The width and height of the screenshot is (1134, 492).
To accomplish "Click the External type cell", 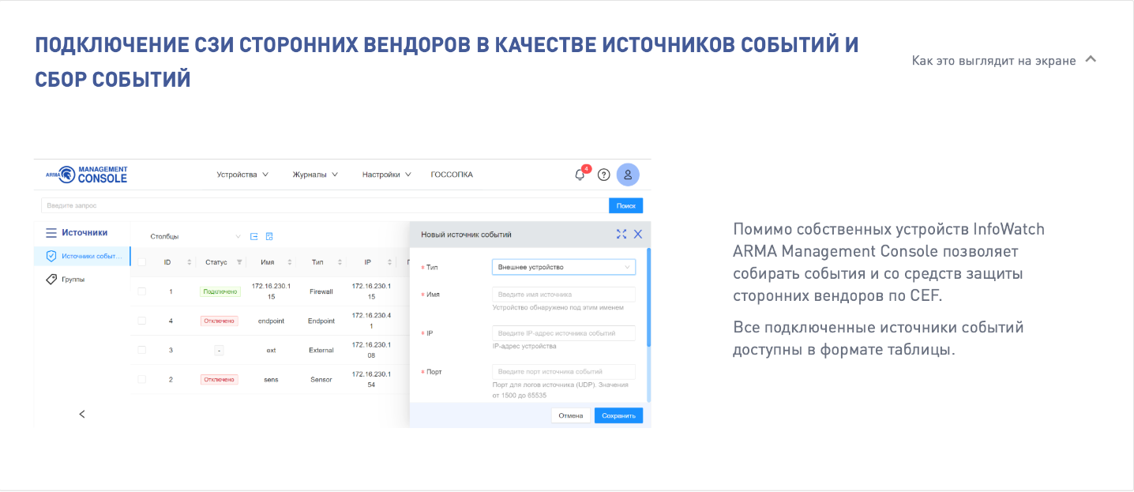I will (321, 350).
